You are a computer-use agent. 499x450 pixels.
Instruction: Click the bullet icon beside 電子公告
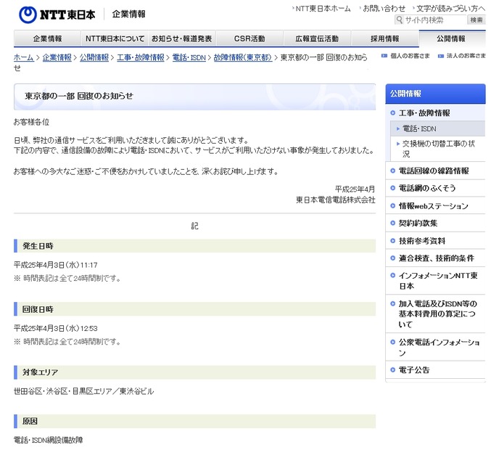[392, 369]
